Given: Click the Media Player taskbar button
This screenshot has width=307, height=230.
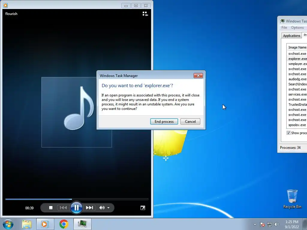Looking at the screenshot, I should coord(45,224).
